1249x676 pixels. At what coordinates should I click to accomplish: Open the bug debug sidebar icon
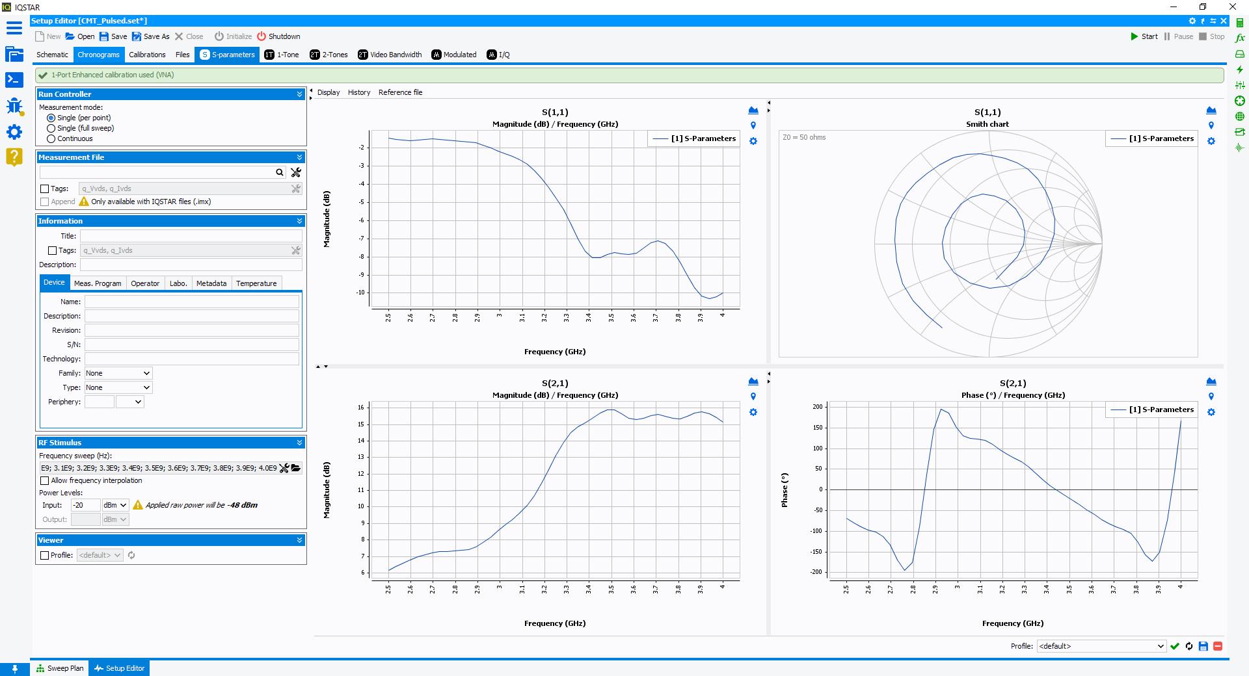[14, 106]
